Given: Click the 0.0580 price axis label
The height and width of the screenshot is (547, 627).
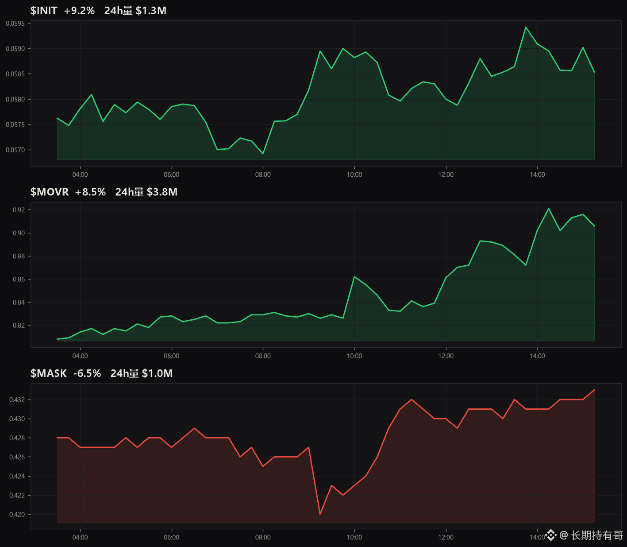Looking at the screenshot, I should (x=15, y=99).
